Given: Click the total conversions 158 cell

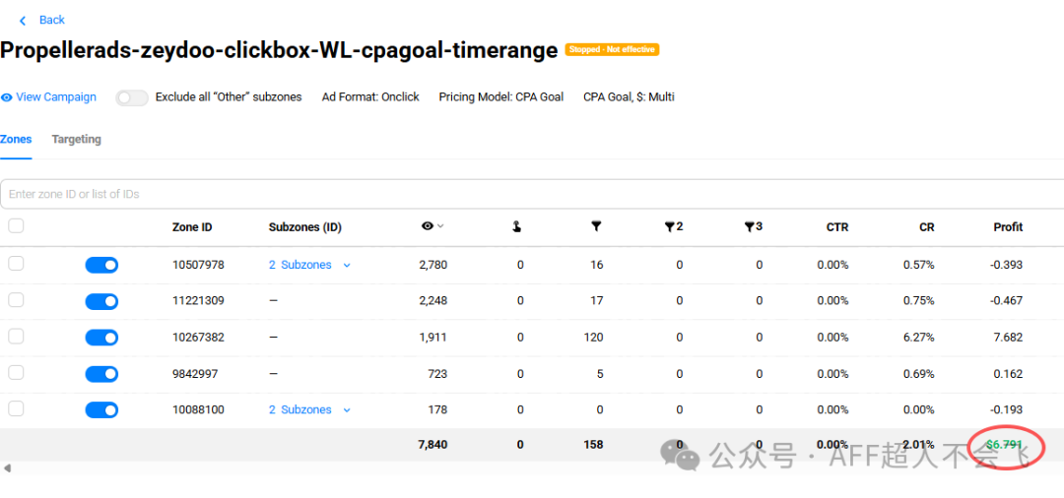Looking at the screenshot, I should 594,445.
